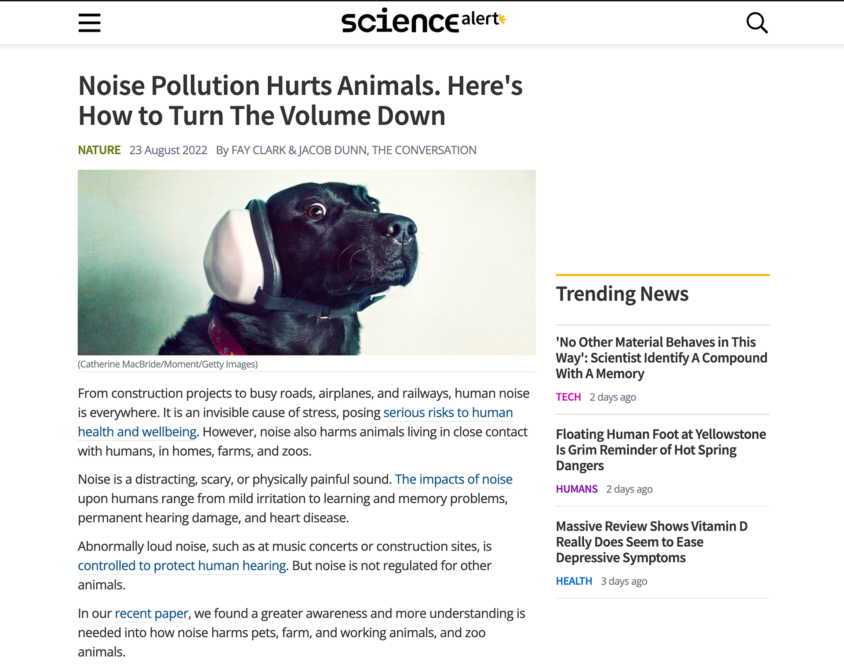
Task: Select the TECH category tag
Action: (x=568, y=397)
